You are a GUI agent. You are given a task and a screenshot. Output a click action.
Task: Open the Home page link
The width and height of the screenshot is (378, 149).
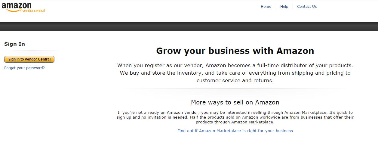[266, 7]
